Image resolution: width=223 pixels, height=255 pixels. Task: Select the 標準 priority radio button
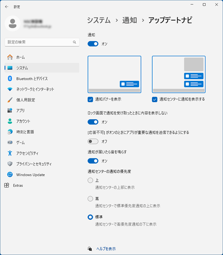point(90,217)
